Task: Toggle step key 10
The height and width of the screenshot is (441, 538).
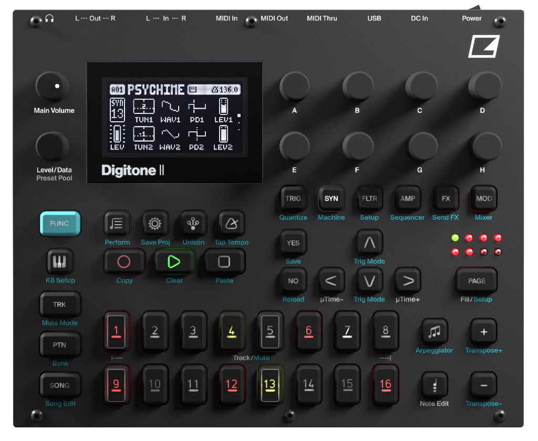Action: 155,384
